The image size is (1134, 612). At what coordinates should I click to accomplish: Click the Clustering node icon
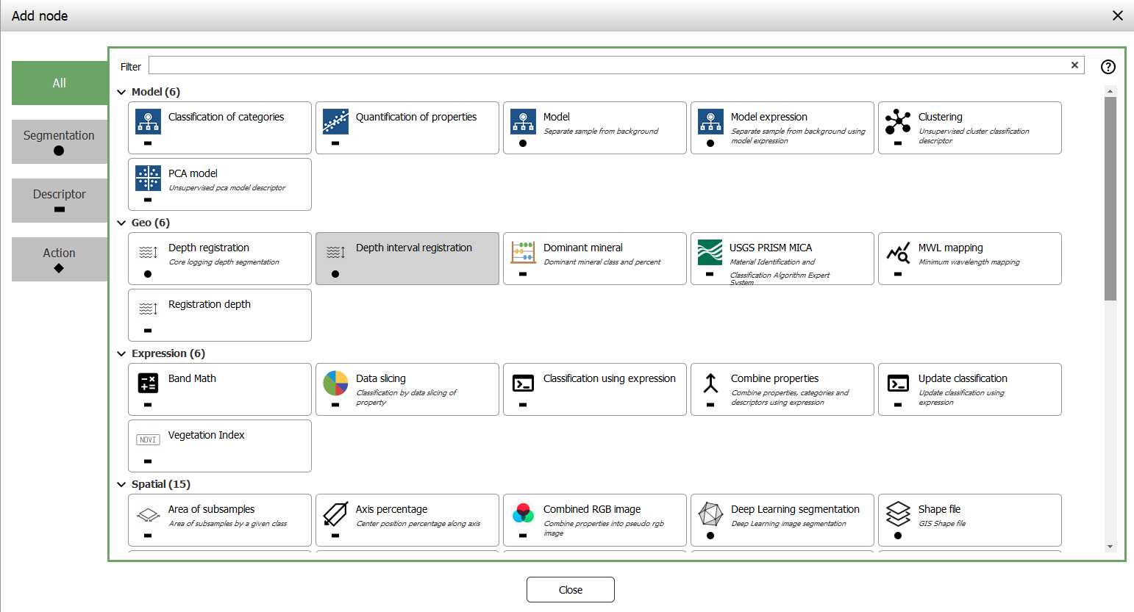click(x=898, y=121)
